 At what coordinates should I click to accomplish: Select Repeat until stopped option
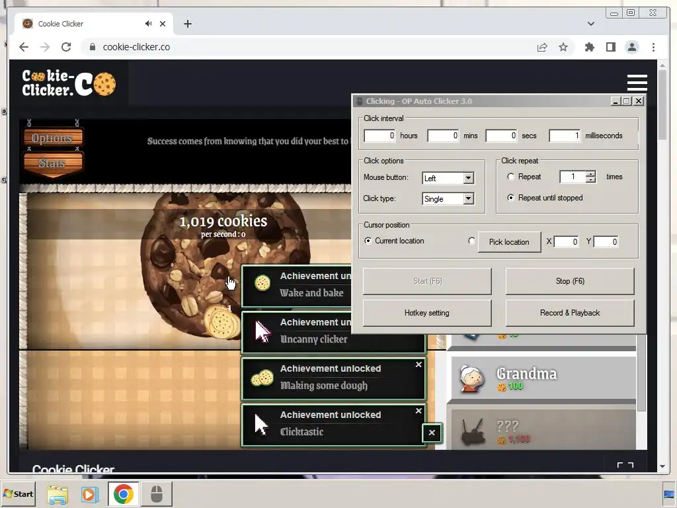(x=511, y=198)
